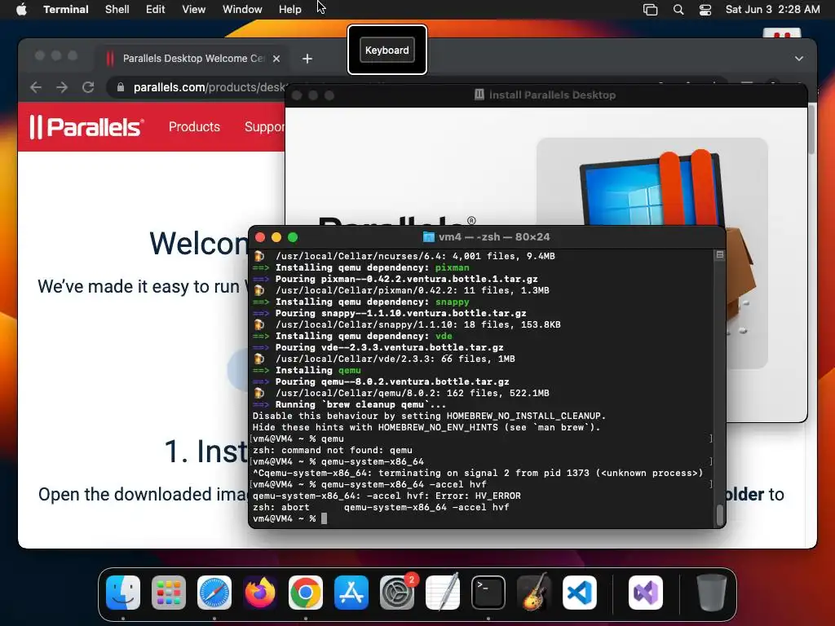Open Terminal from the Dock
The image size is (835, 626).
point(488,593)
